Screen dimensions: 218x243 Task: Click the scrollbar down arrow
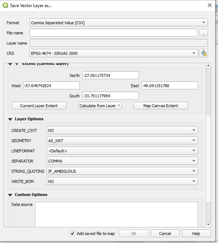point(208,224)
